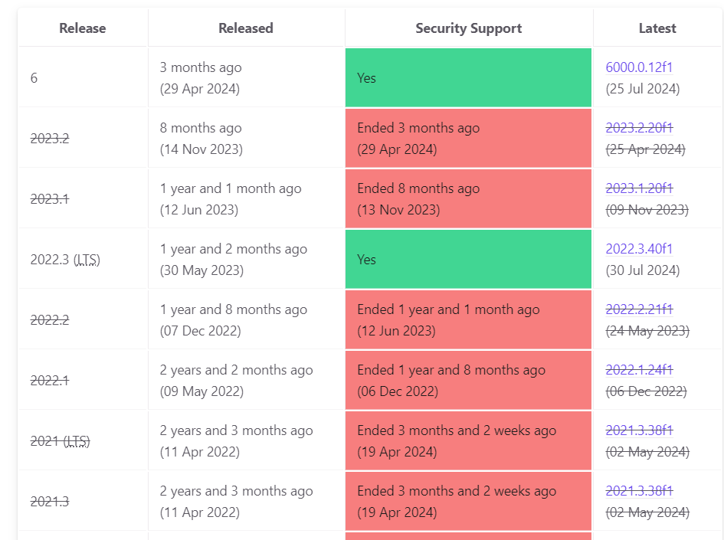Follow the 2022.2.21f1 link
Image resolution: width=724 pixels, height=540 pixels.
pos(639,309)
